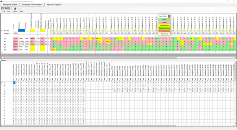Switch to the Process Worksheets tab
Screen dimensions: 237x130
pyautogui.click(x=32, y=5)
